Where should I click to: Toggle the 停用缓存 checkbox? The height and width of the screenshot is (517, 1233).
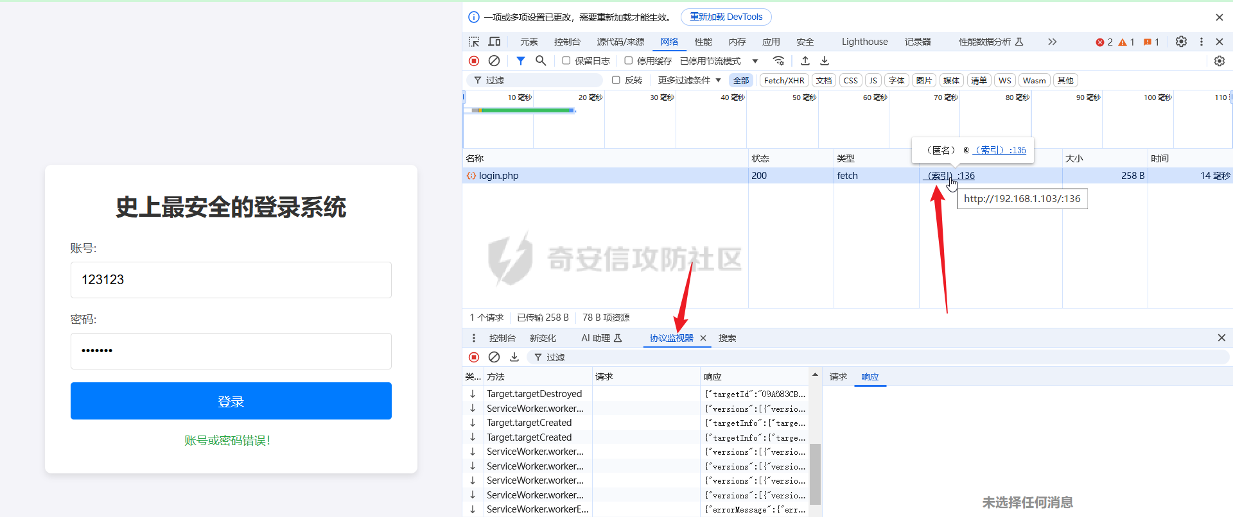629,61
